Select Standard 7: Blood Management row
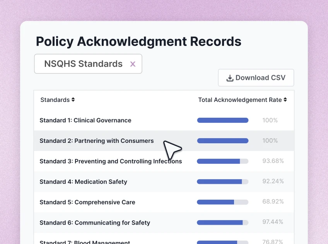 click(84, 241)
